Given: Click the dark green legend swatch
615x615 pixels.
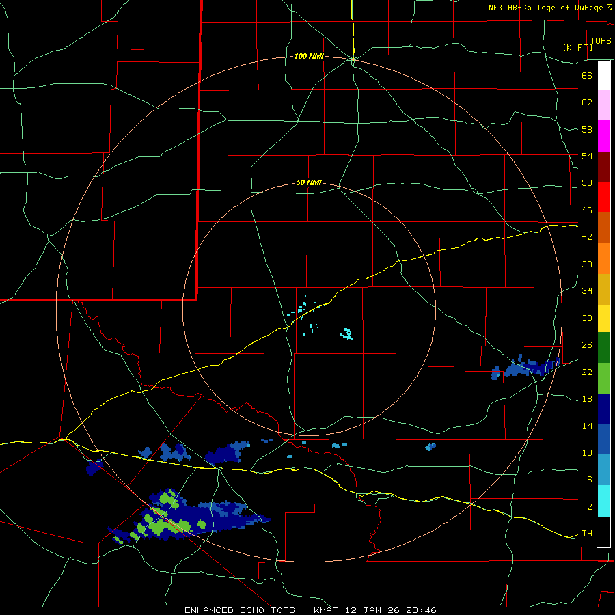Looking at the screenshot, I should (603, 348).
